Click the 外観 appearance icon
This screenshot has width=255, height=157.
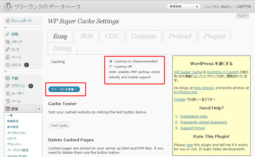coord(8,78)
